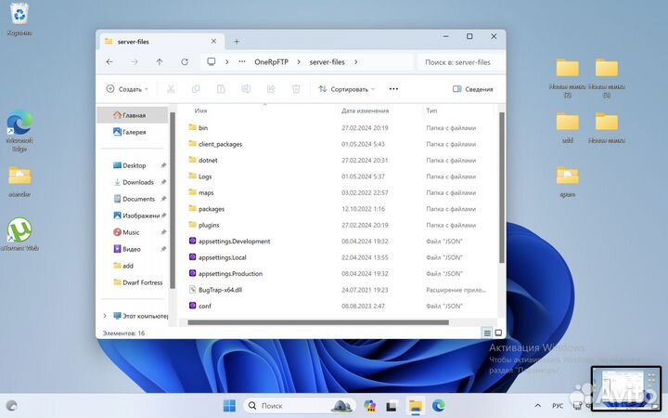The width and height of the screenshot is (668, 418).
Task: Toggle the Сведения details pane
Action: 472,89
